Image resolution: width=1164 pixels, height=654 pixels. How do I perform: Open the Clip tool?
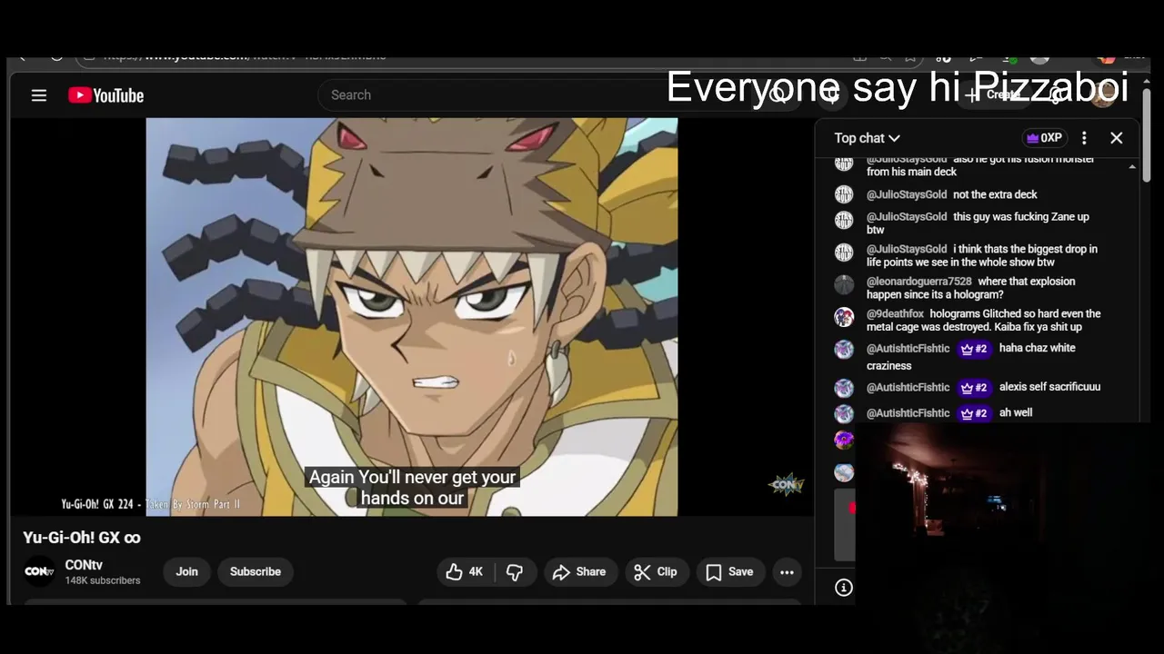(656, 571)
